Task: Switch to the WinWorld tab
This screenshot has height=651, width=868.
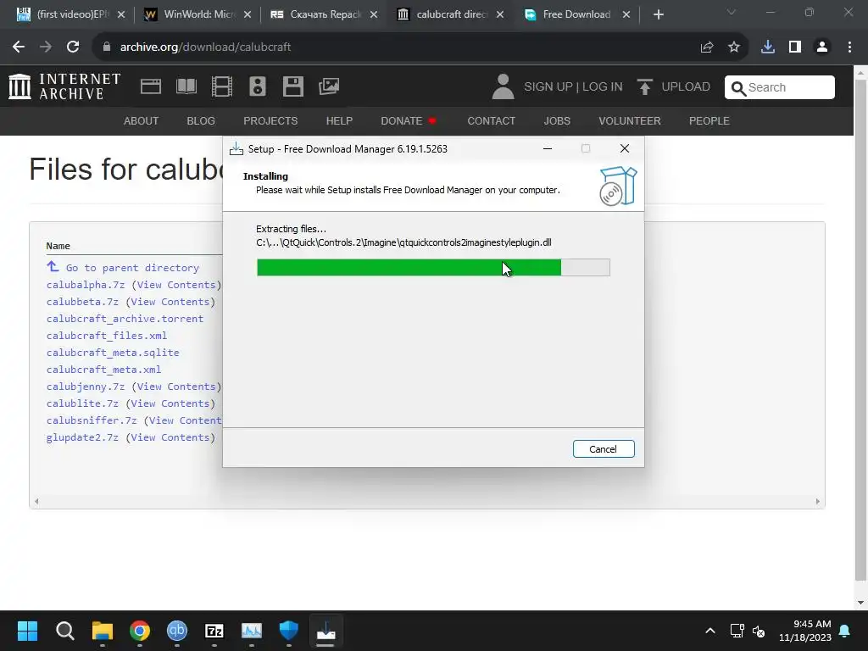Action: [198, 15]
